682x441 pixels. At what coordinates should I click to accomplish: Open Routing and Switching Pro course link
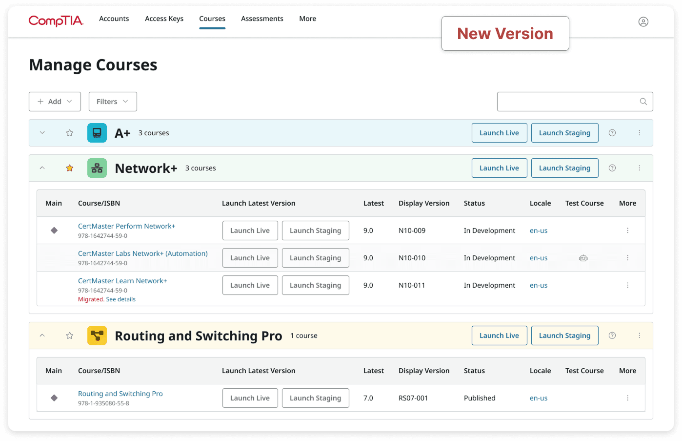point(120,394)
